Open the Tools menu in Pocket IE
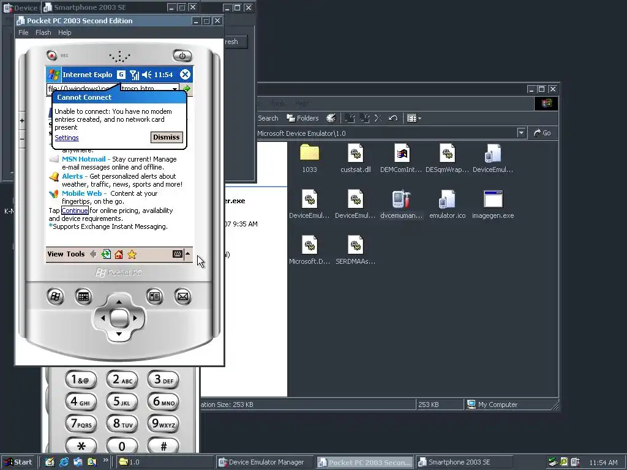 [75, 254]
